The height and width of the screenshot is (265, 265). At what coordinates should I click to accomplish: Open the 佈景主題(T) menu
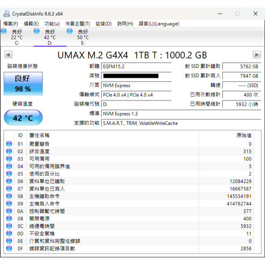click(77, 24)
